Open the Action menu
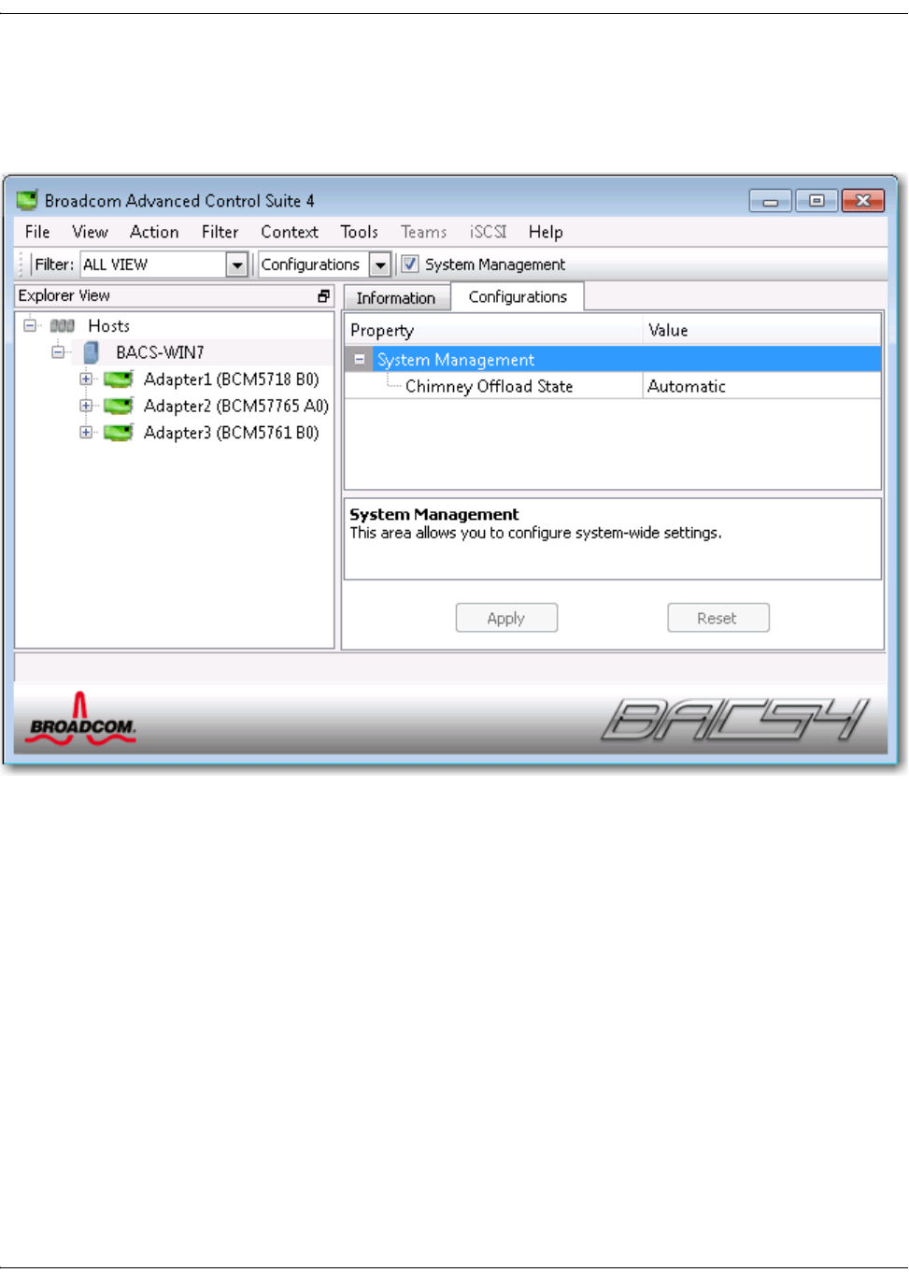Image resolution: width=909 pixels, height=1287 pixels. click(154, 232)
